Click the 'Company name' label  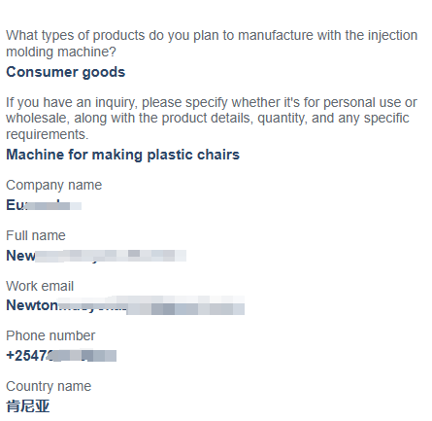(x=54, y=186)
